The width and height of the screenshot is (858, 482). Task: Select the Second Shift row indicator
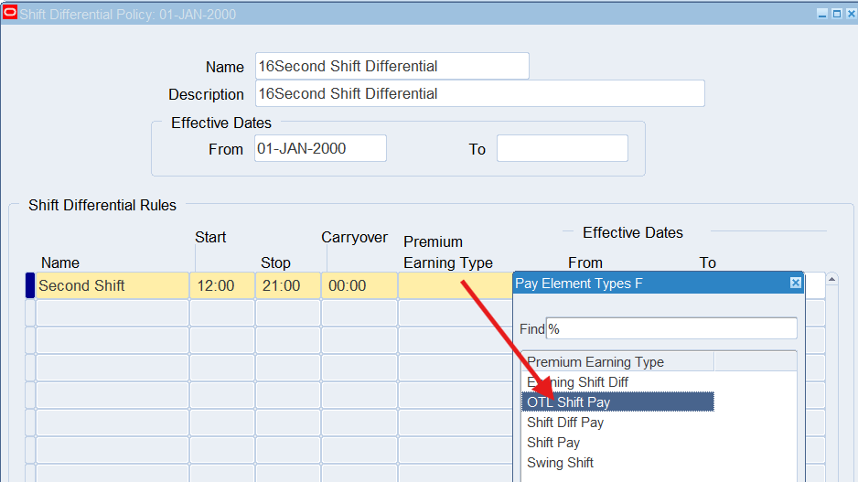click(x=30, y=285)
